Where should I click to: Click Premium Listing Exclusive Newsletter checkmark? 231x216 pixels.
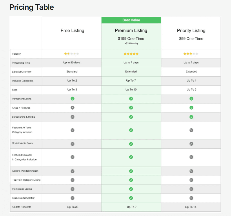pyautogui.click(x=131, y=198)
